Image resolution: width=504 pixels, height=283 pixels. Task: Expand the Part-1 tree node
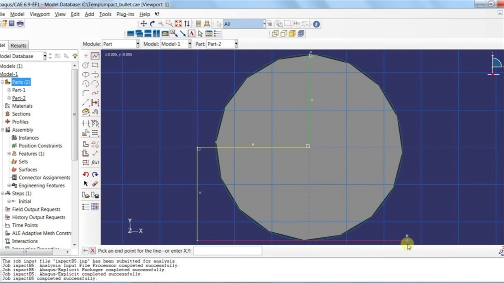pyautogui.click(x=9, y=90)
